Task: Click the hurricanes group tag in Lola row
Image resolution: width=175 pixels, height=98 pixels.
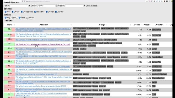Action: (x=92, y=46)
